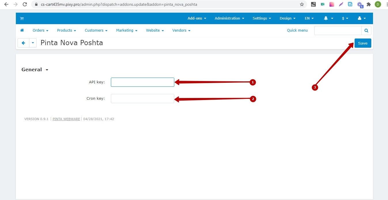Image resolution: width=388 pixels, height=200 pixels.
Task: Collapse the General section
Action: coord(35,70)
